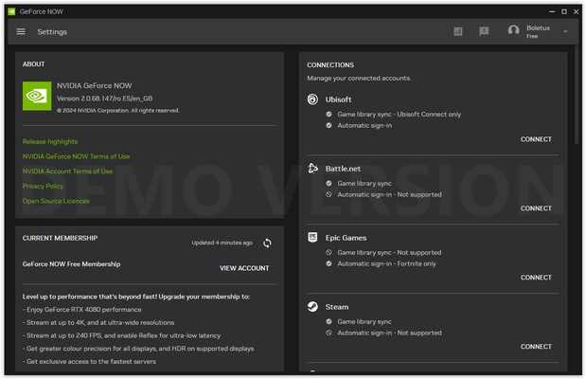The width and height of the screenshot is (586, 379).
Task: Click the Boletux user avatar icon
Action: tap(513, 30)
